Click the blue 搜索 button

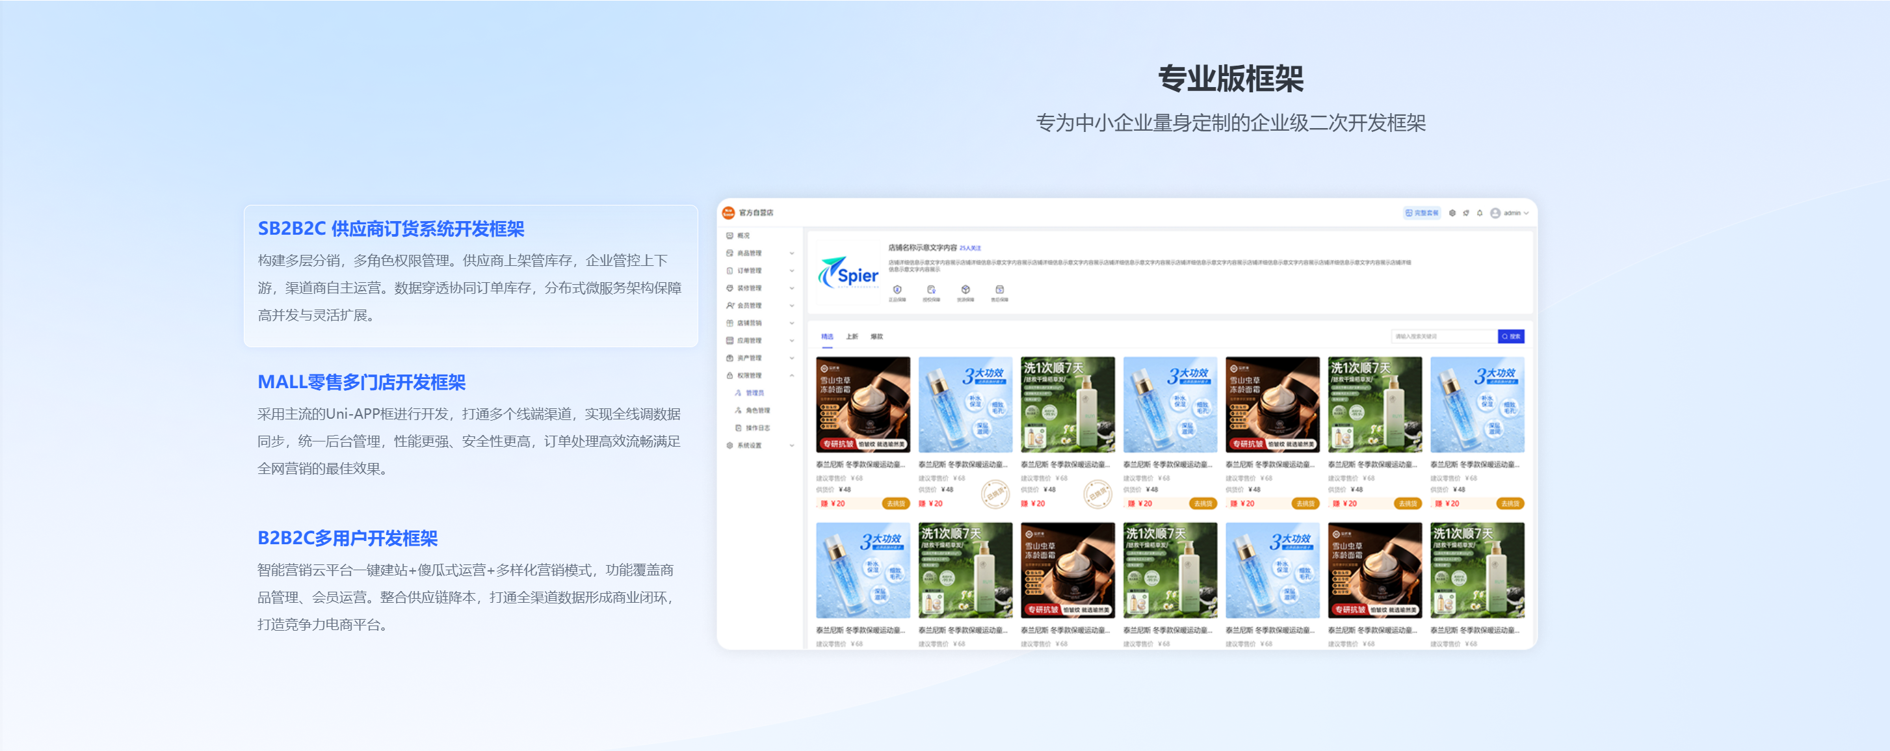[x=1511, y=336]
